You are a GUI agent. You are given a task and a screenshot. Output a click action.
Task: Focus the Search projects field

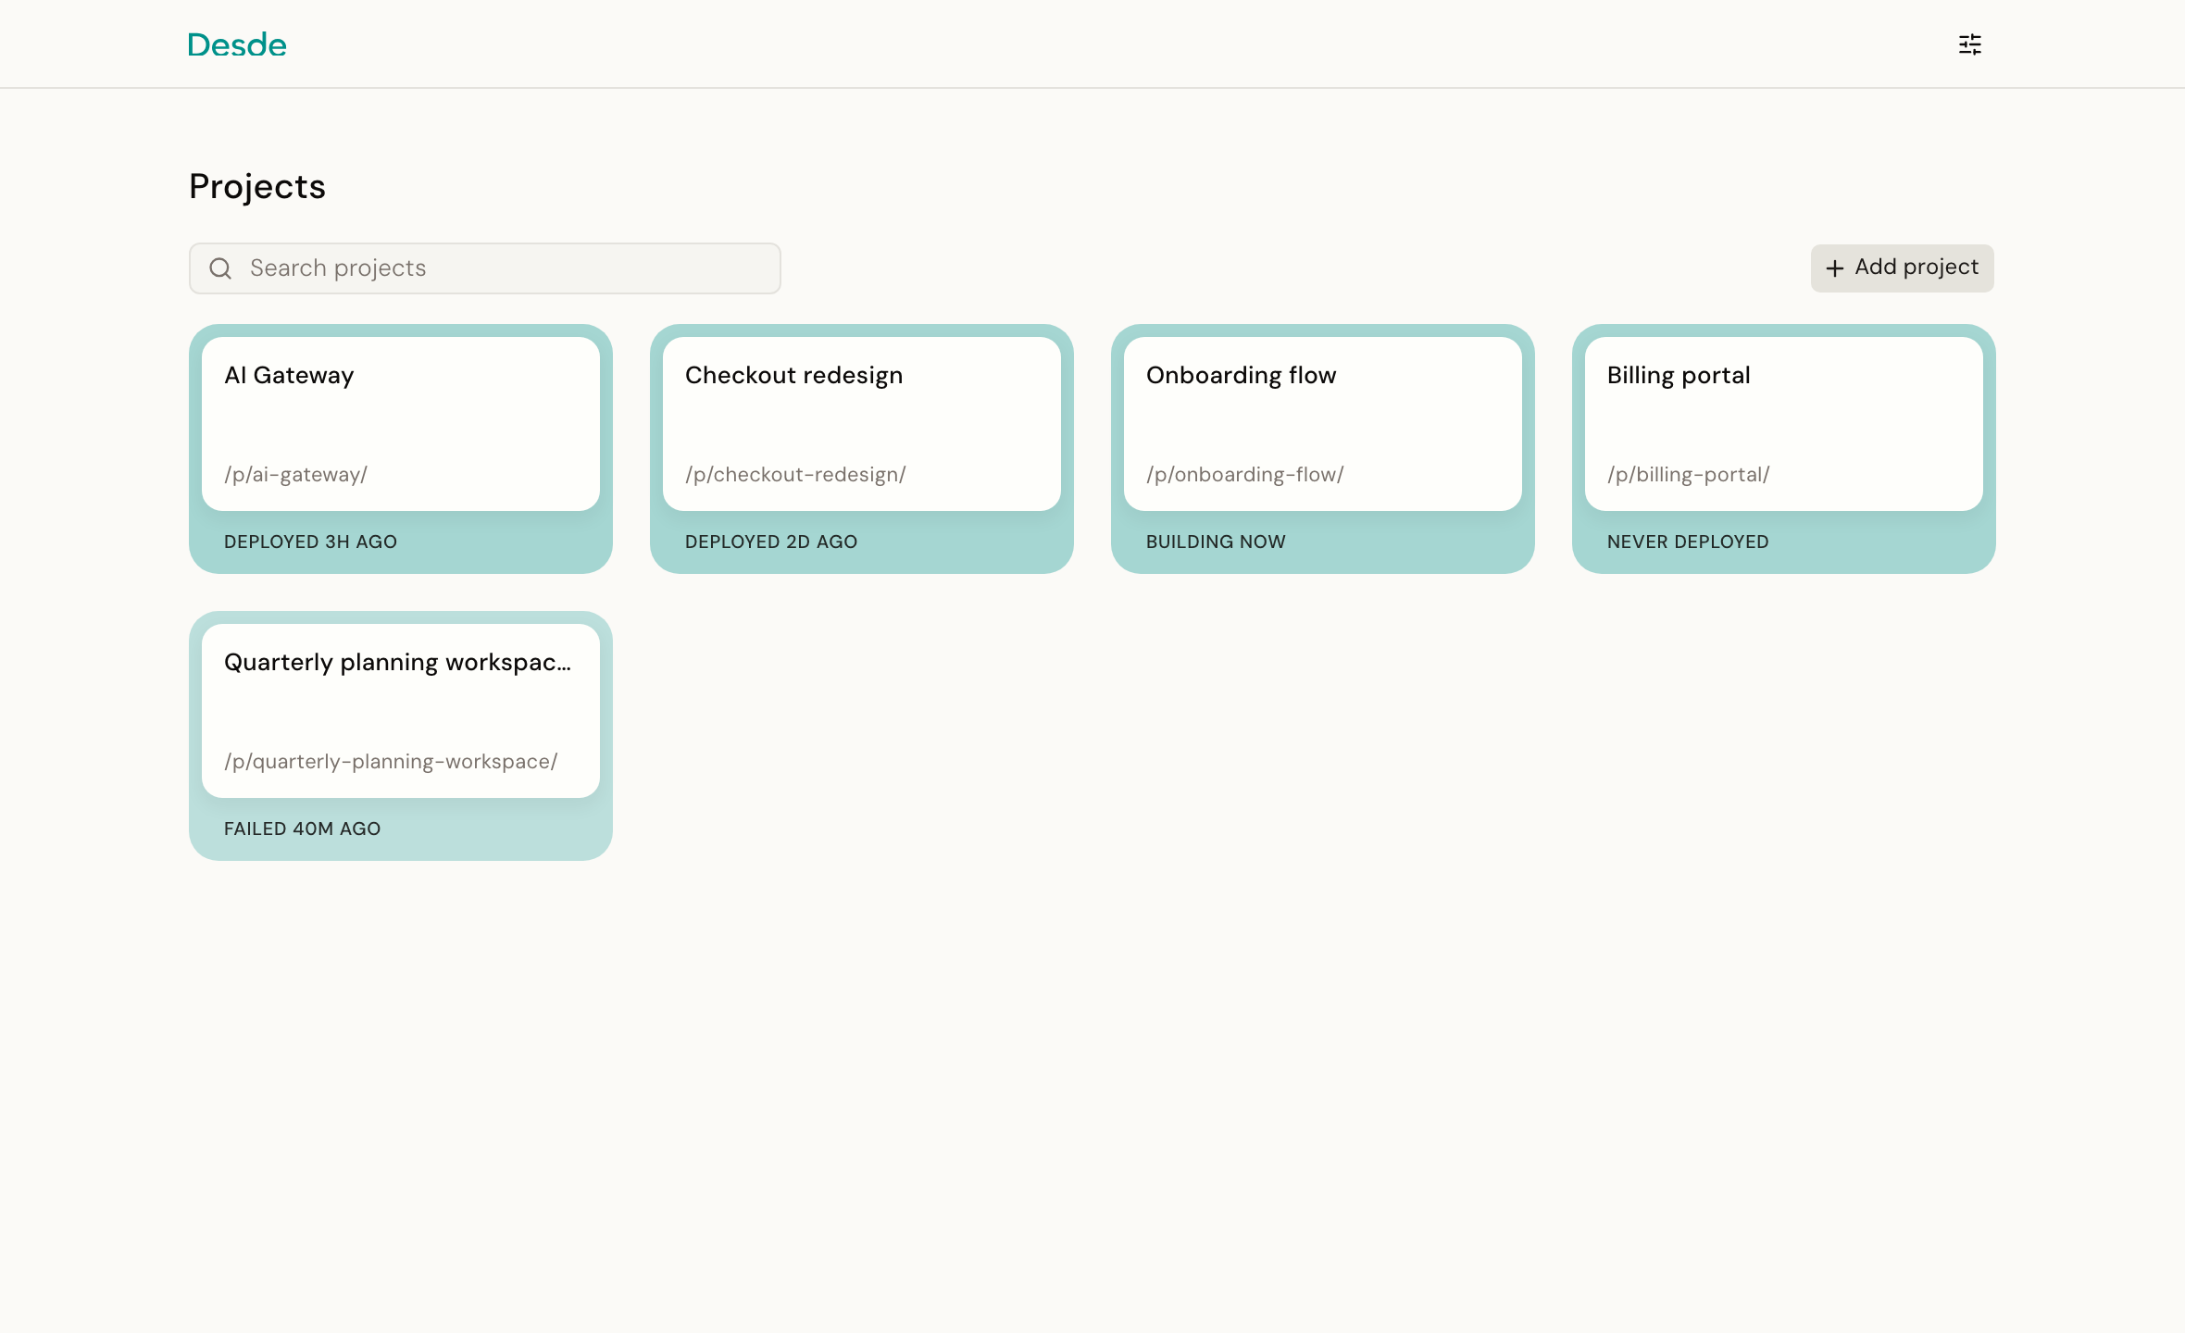click(x=485, y=268)
